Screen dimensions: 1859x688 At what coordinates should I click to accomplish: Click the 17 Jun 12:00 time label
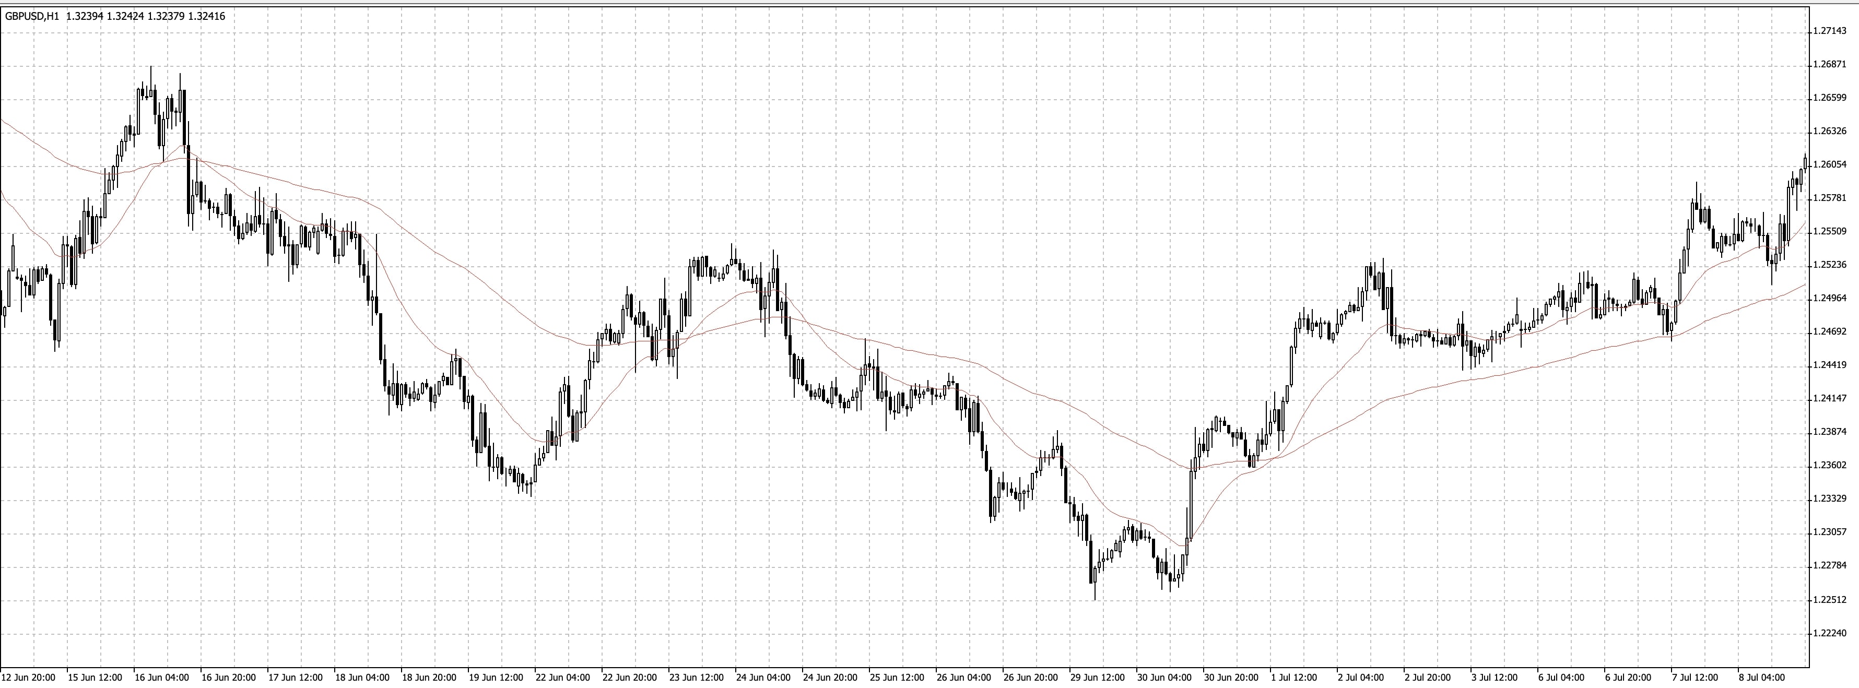(x=295, y=678)
